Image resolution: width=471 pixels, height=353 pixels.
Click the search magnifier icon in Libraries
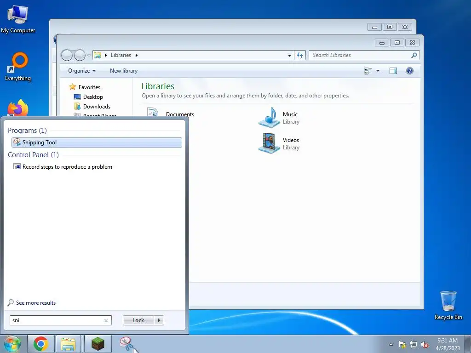pos(414,55)
